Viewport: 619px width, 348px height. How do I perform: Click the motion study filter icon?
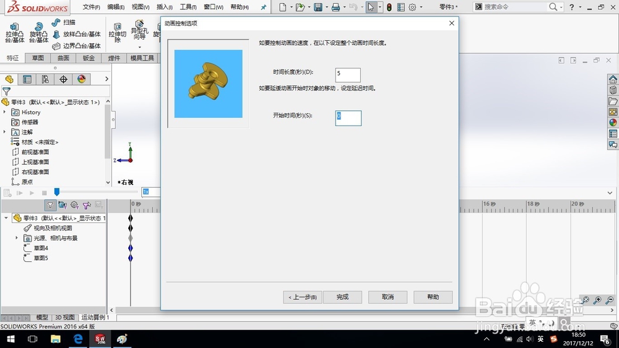pyautogui.click(x=50, y=205)
